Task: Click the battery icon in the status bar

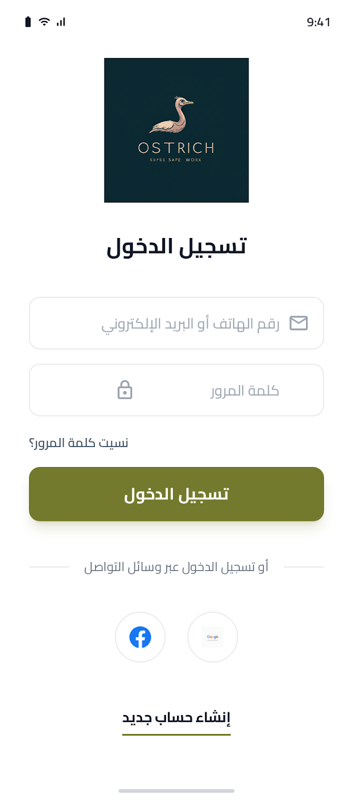Action: (x=27, y=22)
